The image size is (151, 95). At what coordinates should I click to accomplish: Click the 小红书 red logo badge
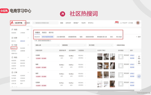[x=4, y=11]
